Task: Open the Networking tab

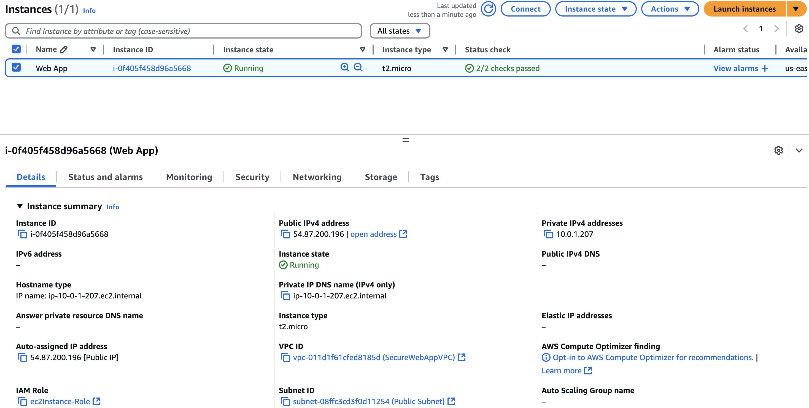Action: (x=317, y=177)
